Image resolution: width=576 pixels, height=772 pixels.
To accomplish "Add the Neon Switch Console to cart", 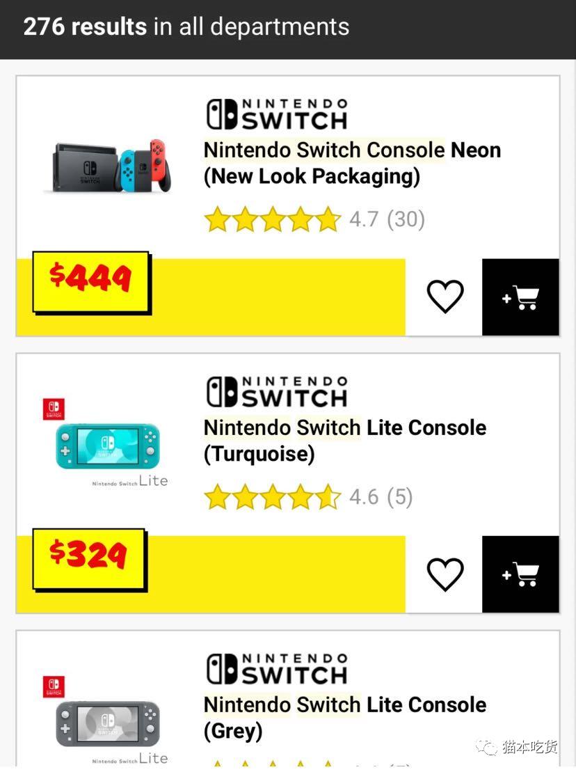I will [x=520, y=295].
